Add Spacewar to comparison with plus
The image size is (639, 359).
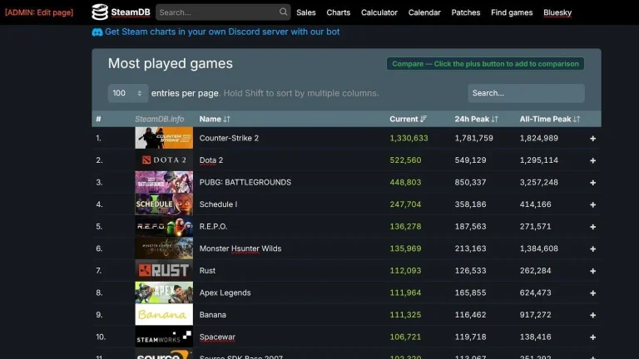(592, 337)
